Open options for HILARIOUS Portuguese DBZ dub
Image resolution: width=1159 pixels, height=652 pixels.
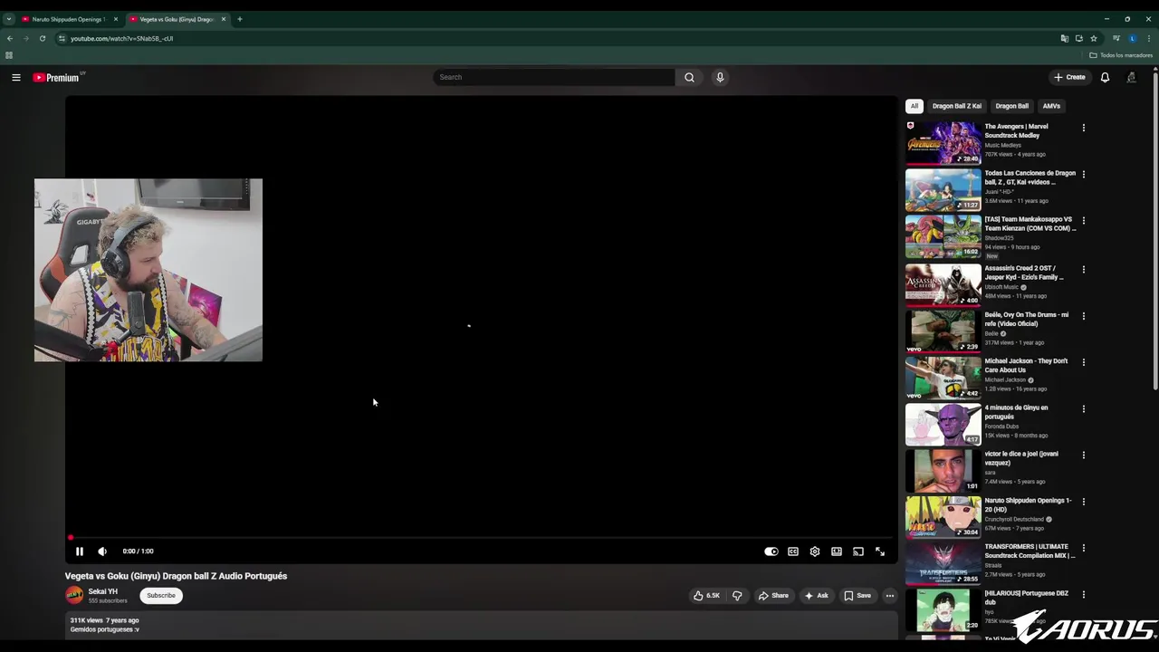pyautogui.click(x=1083, y=594)
